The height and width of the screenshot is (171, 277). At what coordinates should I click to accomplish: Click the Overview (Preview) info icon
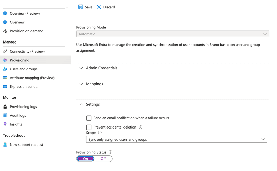click(5, 13)
